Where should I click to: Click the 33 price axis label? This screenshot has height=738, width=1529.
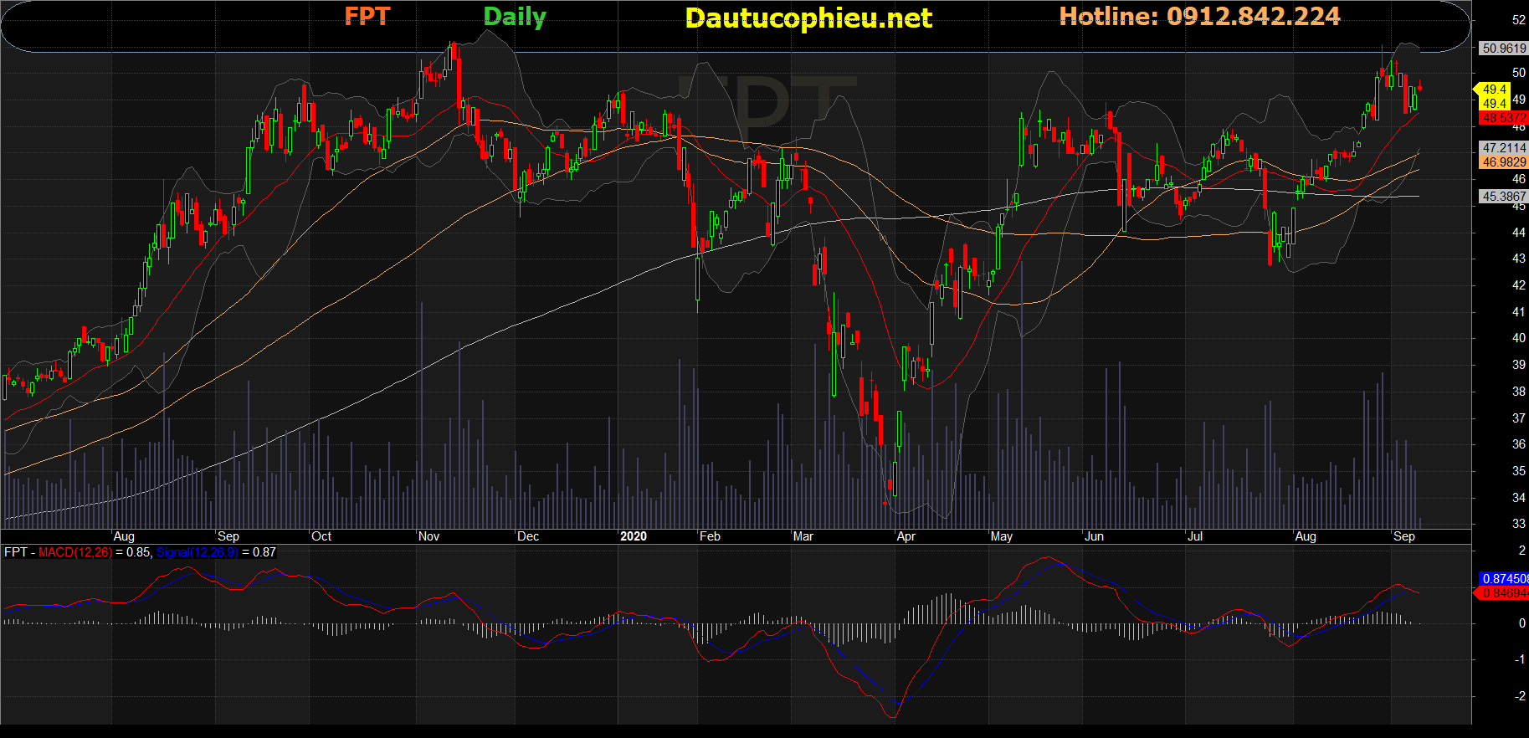tap(1519, 524)
